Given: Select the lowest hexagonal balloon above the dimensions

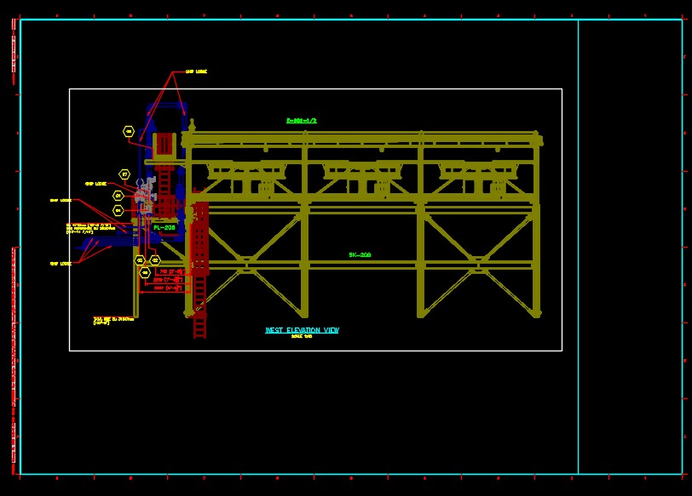Looking at the screenshot, I should (x=145, y=271).
